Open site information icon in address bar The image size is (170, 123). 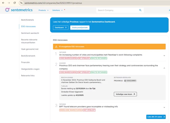(21, 3)
